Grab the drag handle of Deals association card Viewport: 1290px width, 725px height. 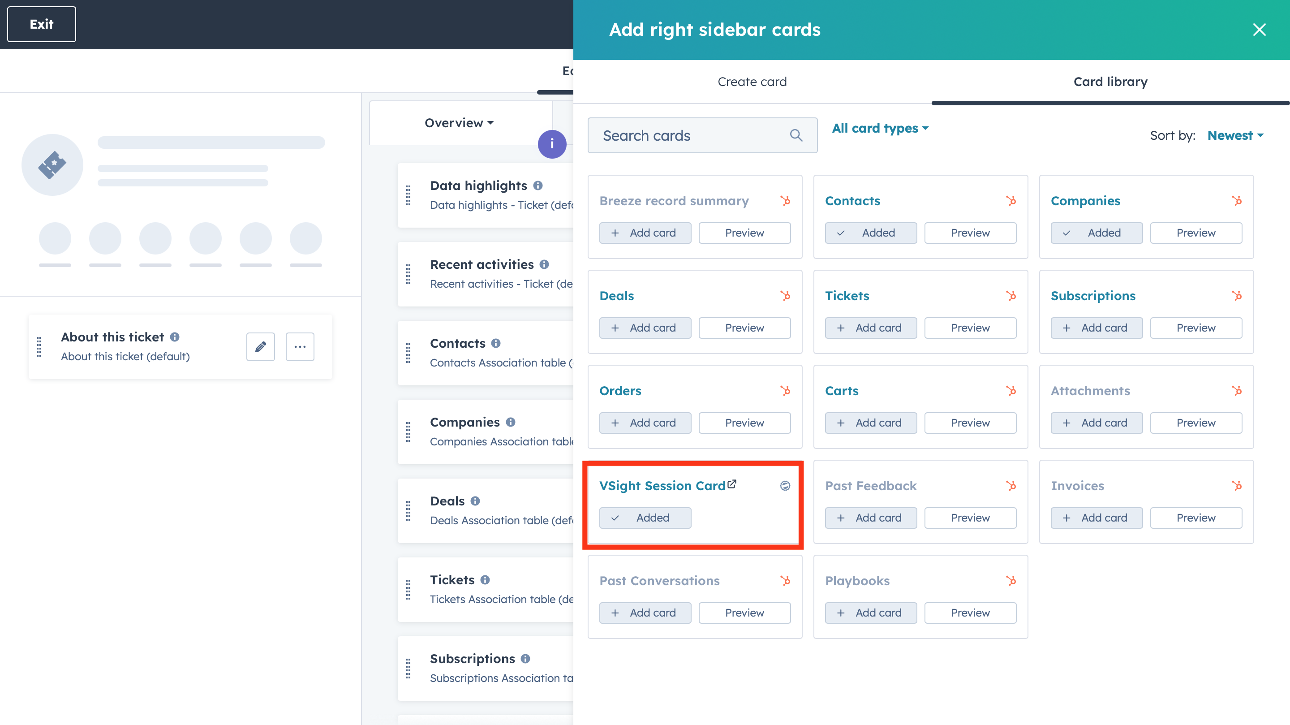pos(408,511)
